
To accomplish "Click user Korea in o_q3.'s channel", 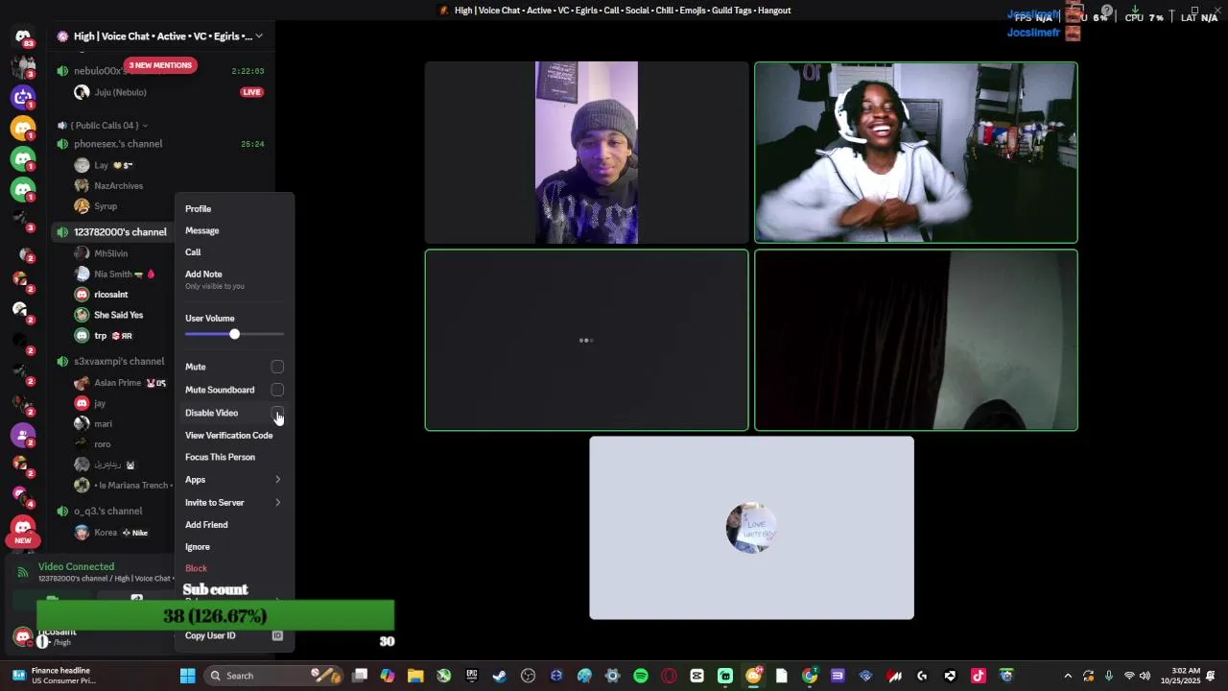I will [113, 533].
